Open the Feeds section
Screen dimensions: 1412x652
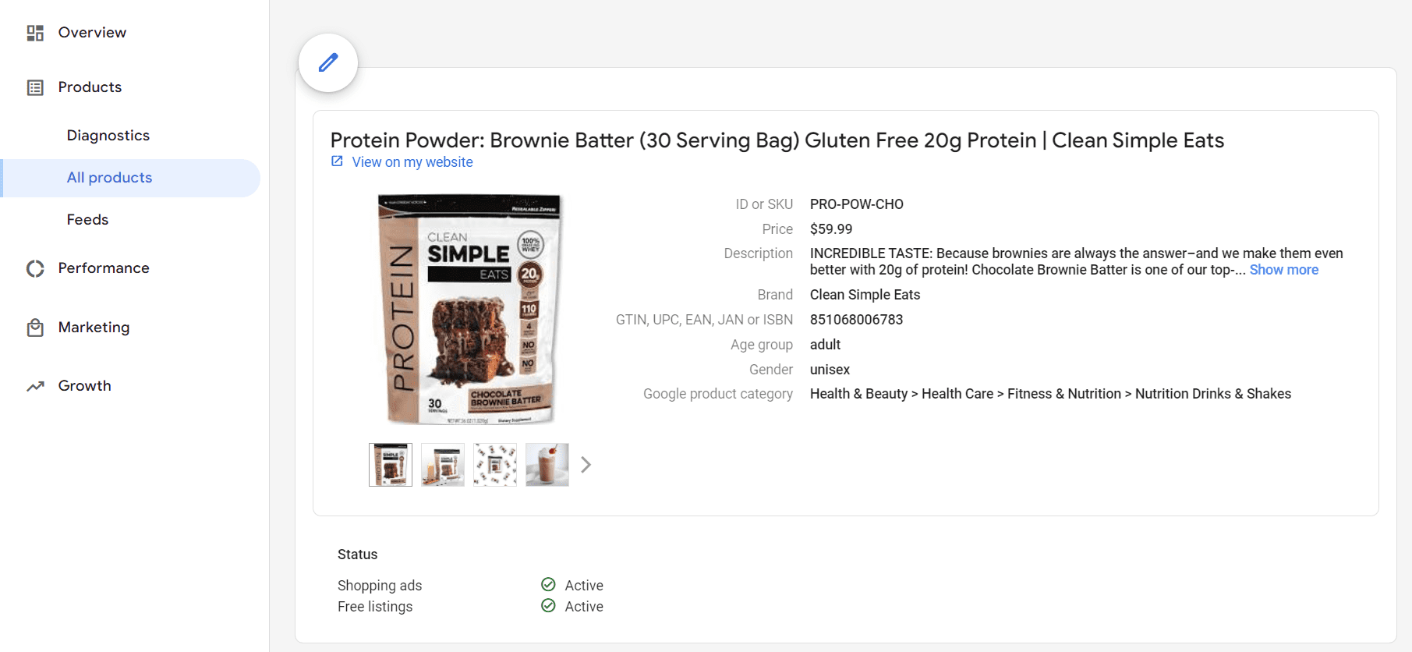pyautogui.click(x=87, y=220)
